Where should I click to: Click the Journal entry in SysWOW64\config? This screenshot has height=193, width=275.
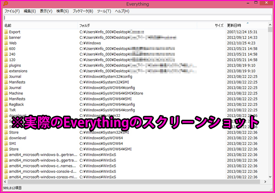point(15,88)
